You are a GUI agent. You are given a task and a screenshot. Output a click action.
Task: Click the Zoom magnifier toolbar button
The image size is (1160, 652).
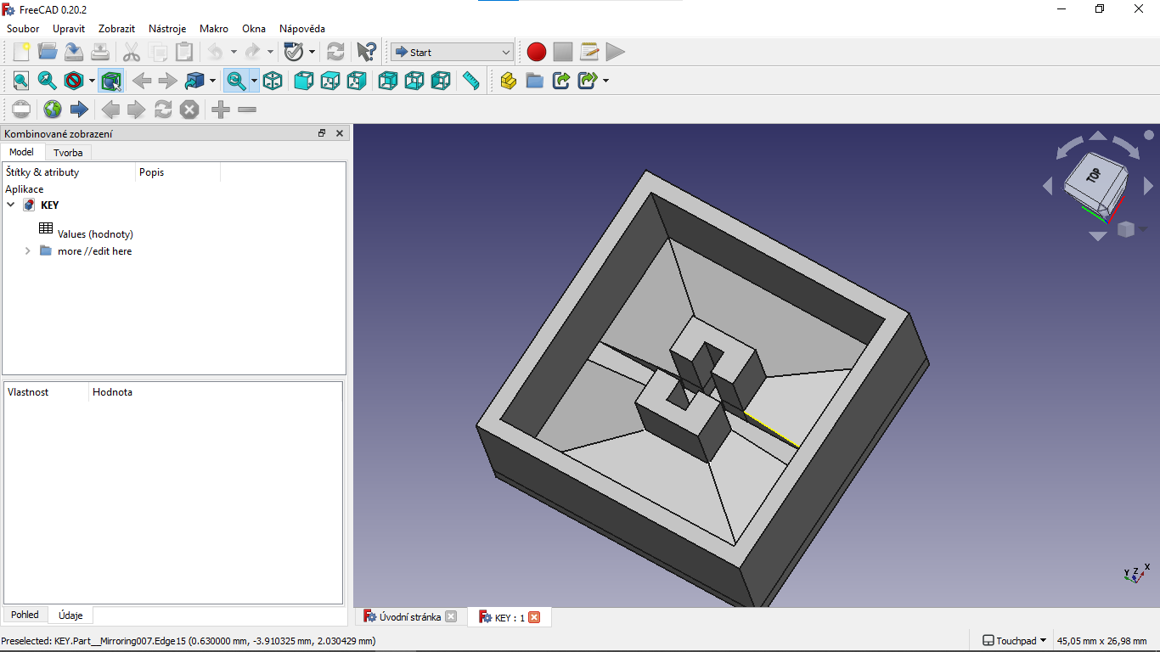tap(236, 81)
